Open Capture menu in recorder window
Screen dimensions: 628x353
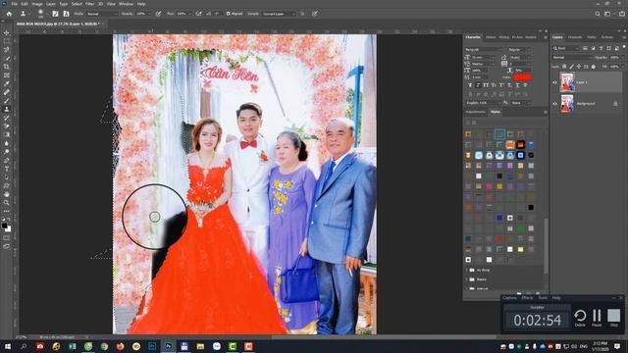tap(509, 298)
